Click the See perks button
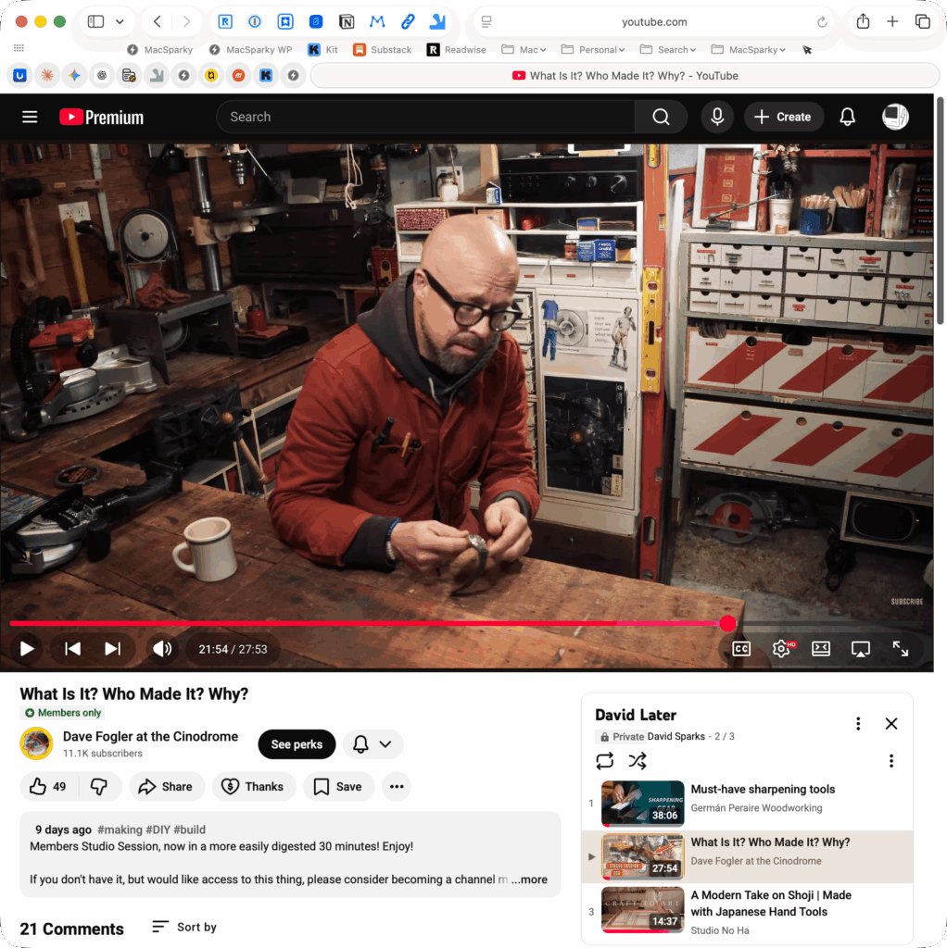Screen dimensions: 947x948 [297, 744]
